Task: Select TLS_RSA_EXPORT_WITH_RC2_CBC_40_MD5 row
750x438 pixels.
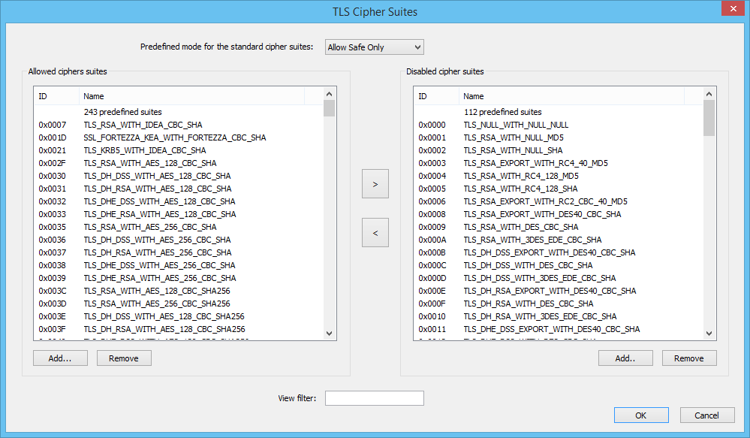Action: [559, 201]
